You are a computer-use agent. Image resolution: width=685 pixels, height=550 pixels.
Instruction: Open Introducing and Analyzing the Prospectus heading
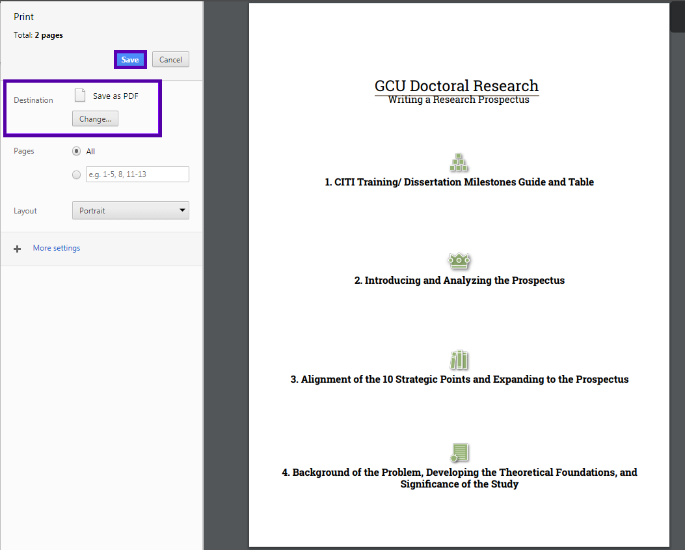coord(459,281)
